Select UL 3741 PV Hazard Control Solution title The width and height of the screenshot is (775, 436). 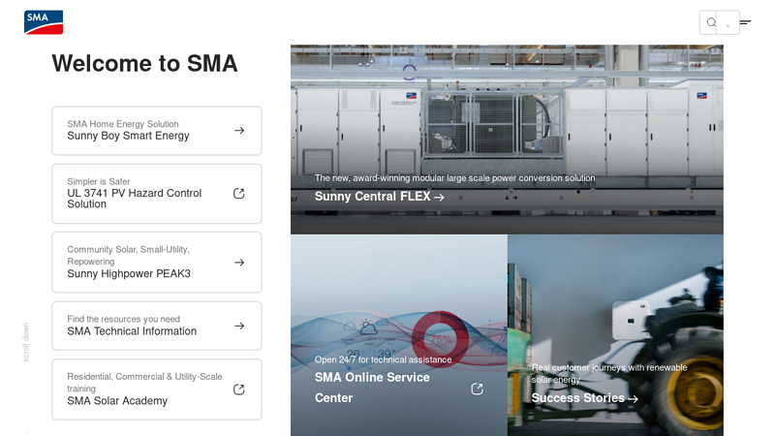click(135, 199)
